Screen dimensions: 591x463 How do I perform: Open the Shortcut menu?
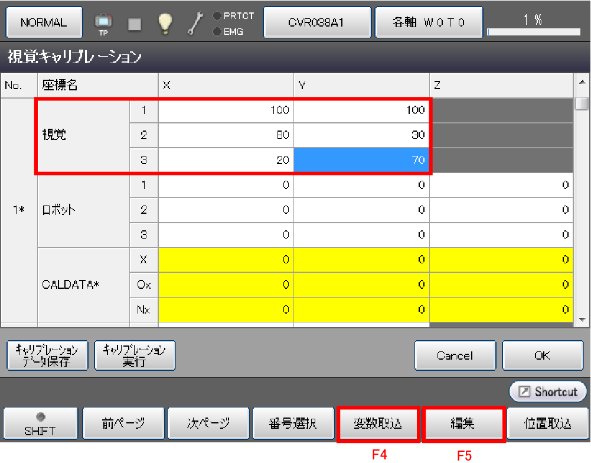(x=548, y=392)
